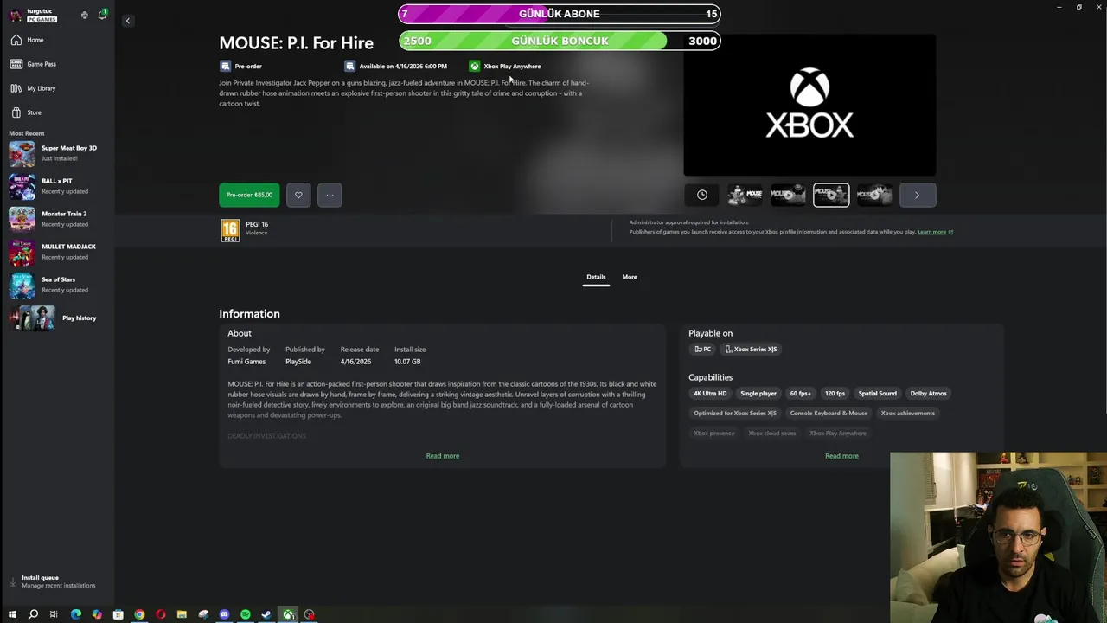
Task: Click the clock icon in media strip
Action: tap(702, 195)
